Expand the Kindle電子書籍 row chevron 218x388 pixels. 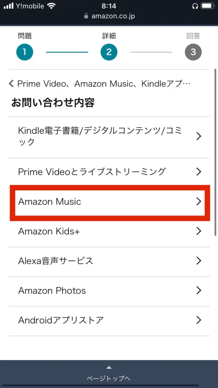point(199,136)
